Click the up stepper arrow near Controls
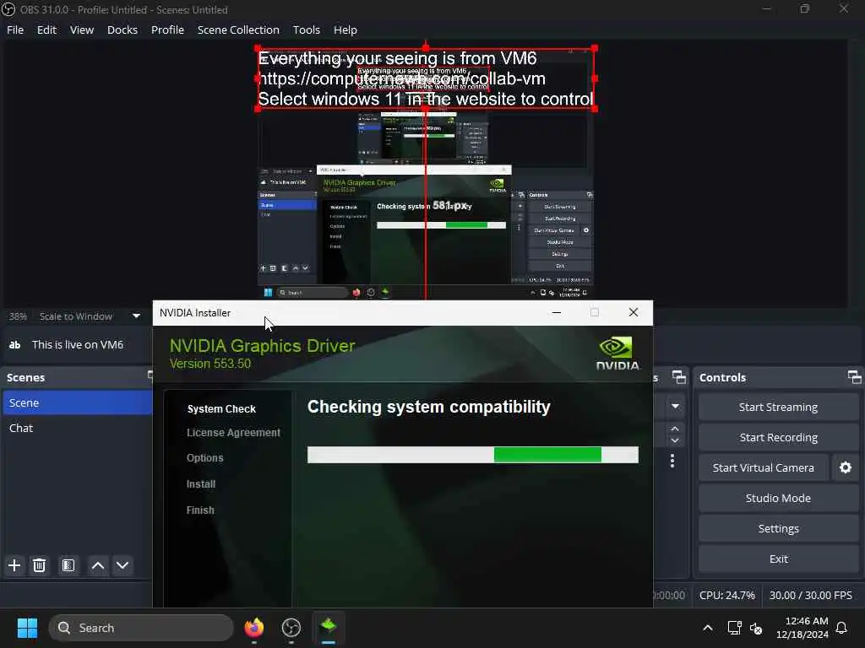Screen dimensions: 865x648 pyautogui.click(x=675, y=429)
